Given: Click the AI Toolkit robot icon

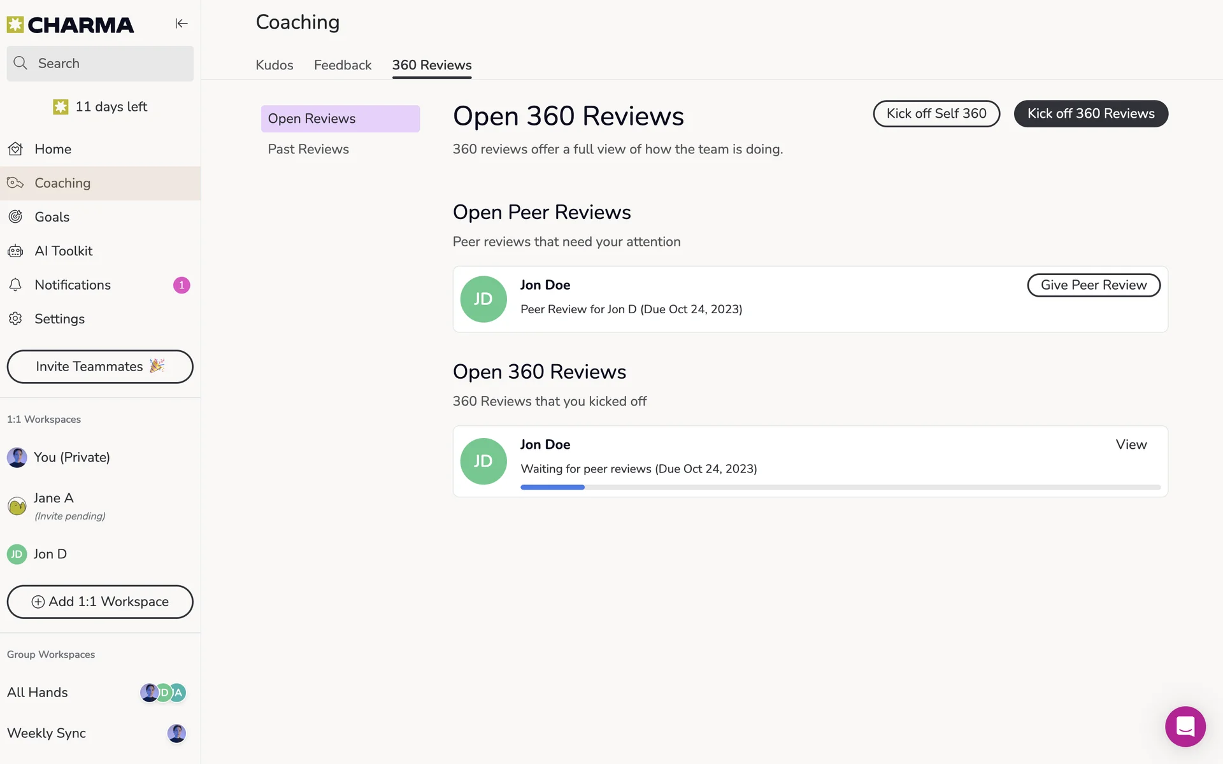Looking at the screenshot, I should pyautogui.click(x=16, y=251).
